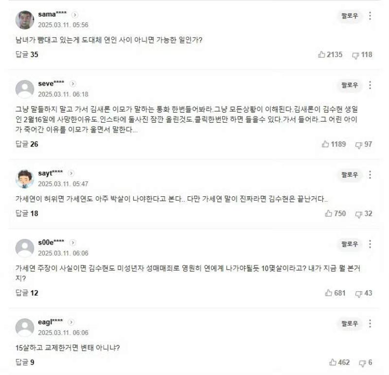The width and height of the screenshot is (389, 375).
Task: Open more options for sama**** comment
Action: pos(370,16)
